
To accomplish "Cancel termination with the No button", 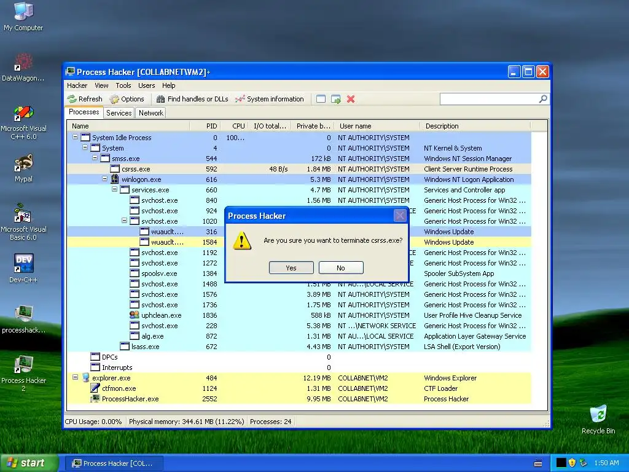I will (x=341, y=268).
